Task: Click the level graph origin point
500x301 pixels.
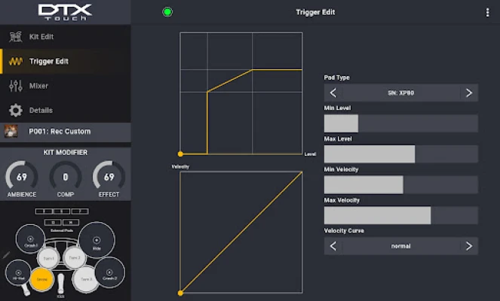Action: click(180, 154)
